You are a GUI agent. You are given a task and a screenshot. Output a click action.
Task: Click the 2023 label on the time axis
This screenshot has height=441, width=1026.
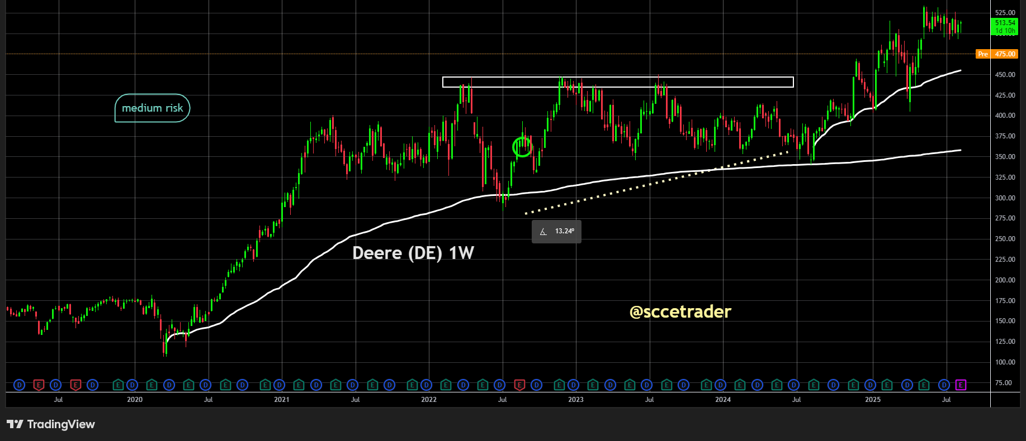click(x=576, y=400)
